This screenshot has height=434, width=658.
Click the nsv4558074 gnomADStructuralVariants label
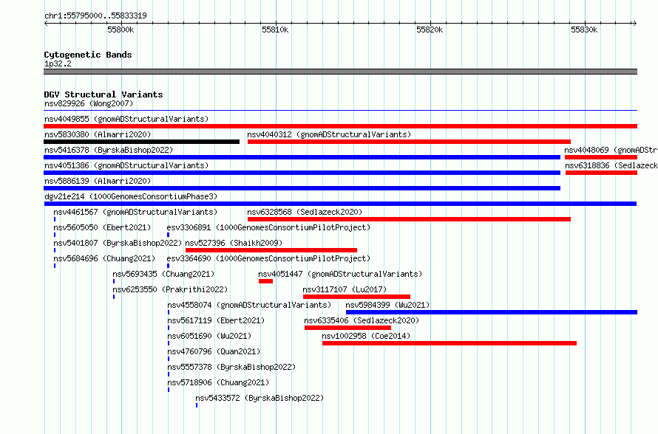(249, 305)
